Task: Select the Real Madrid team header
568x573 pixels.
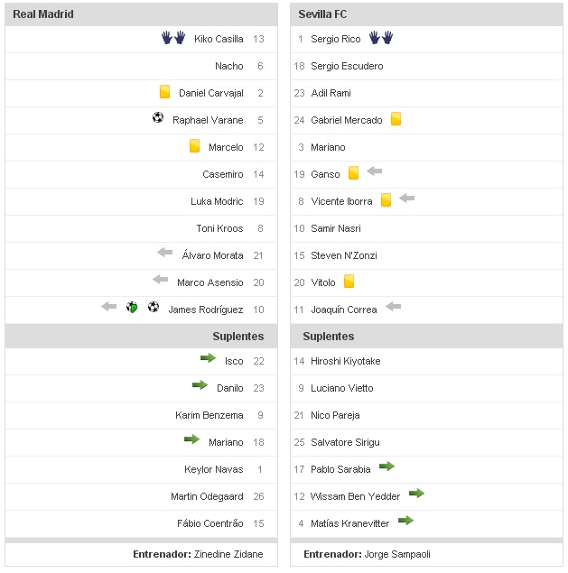Action: 43,14
